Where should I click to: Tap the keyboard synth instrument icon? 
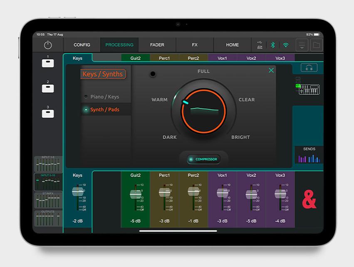309,89
